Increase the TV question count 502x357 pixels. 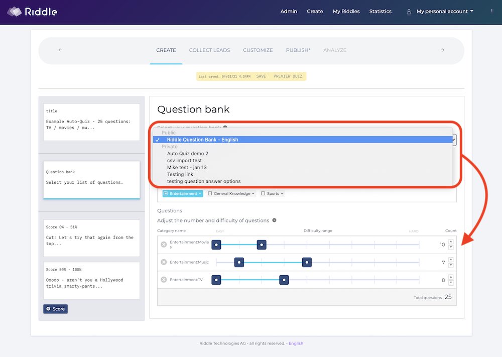pos(451,277)
